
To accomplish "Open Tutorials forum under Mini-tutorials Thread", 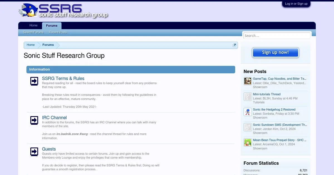I will coord(259,102).
